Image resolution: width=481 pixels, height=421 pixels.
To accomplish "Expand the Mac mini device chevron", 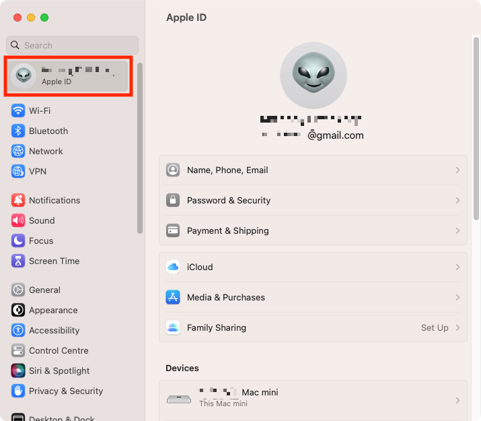I will (457, 400).
